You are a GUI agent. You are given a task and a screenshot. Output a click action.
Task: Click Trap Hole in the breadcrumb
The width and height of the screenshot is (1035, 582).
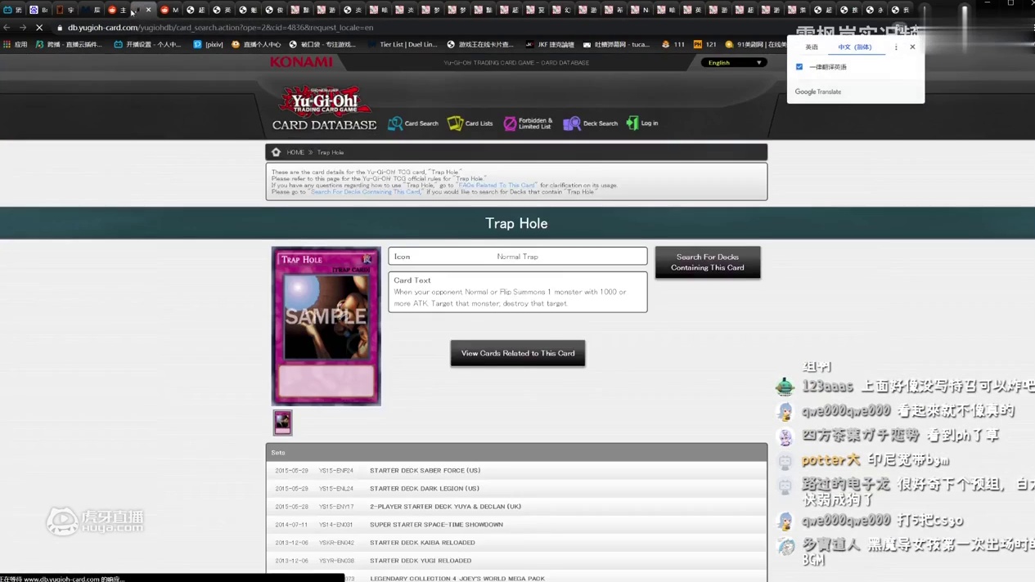pos(331,152)
